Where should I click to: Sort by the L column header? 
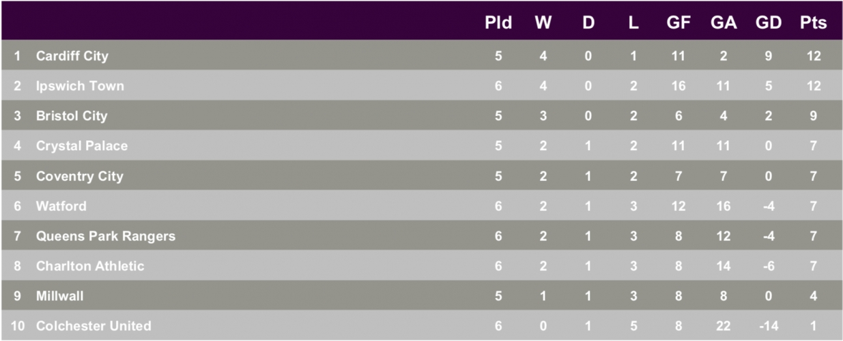click(x=633, y=23)
